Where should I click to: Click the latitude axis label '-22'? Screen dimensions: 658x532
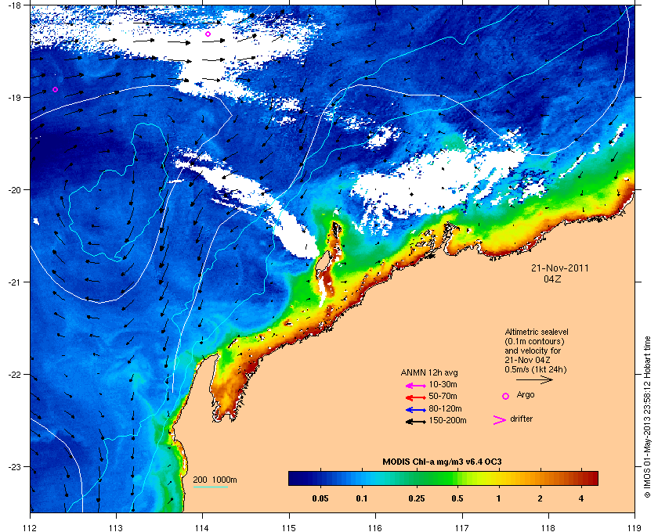[x=15, y=375]
